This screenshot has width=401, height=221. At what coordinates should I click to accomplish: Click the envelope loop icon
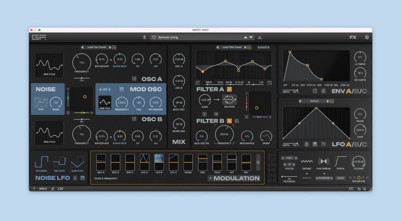[314, 91]
